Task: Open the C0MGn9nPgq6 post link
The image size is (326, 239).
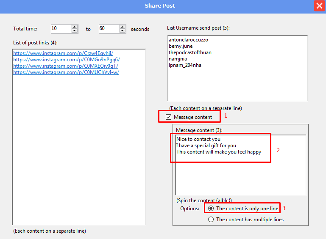Action: point(66,60)
